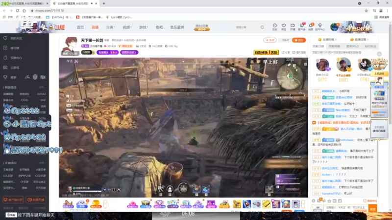Click the chat message input box

coord(345,207)
